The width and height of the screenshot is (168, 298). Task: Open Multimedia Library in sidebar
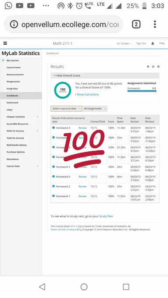tap(17, 145)
